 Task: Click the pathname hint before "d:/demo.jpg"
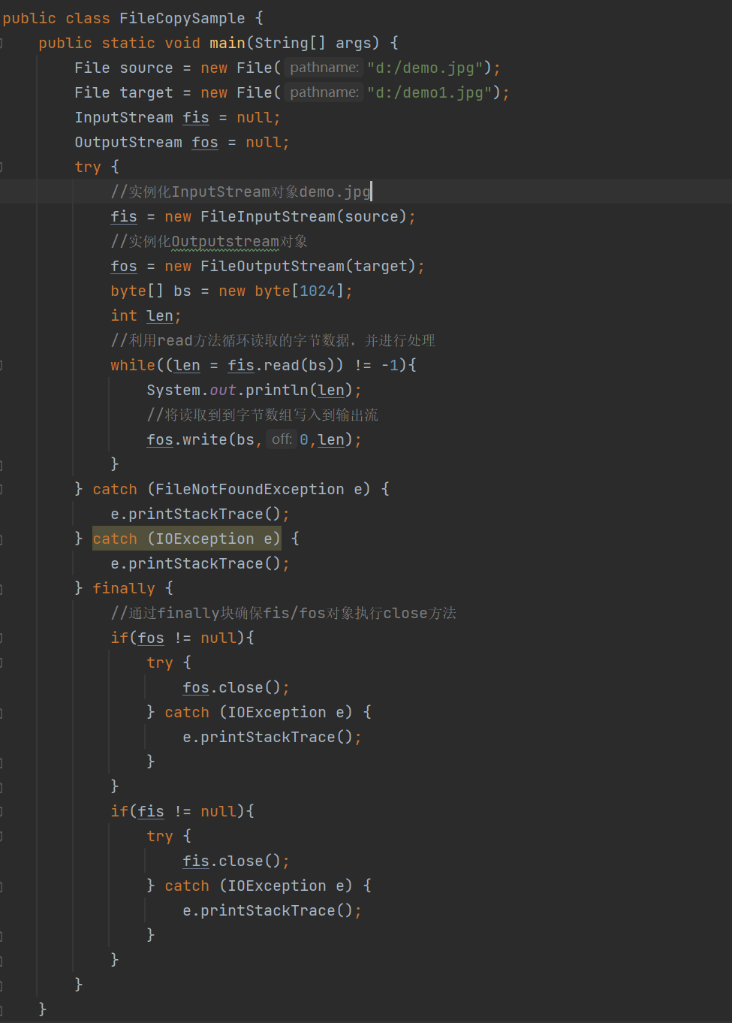pyautogui.click(x=324, y=68)
